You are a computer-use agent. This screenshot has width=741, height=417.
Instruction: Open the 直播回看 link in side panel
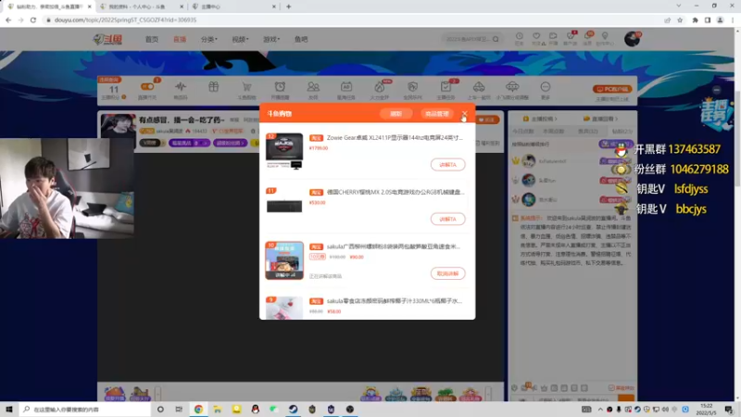(x=600, y=119)
